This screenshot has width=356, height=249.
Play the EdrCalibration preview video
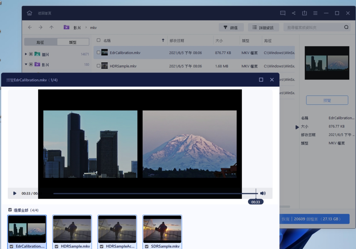pyautogui.click(x=15, y=193)
